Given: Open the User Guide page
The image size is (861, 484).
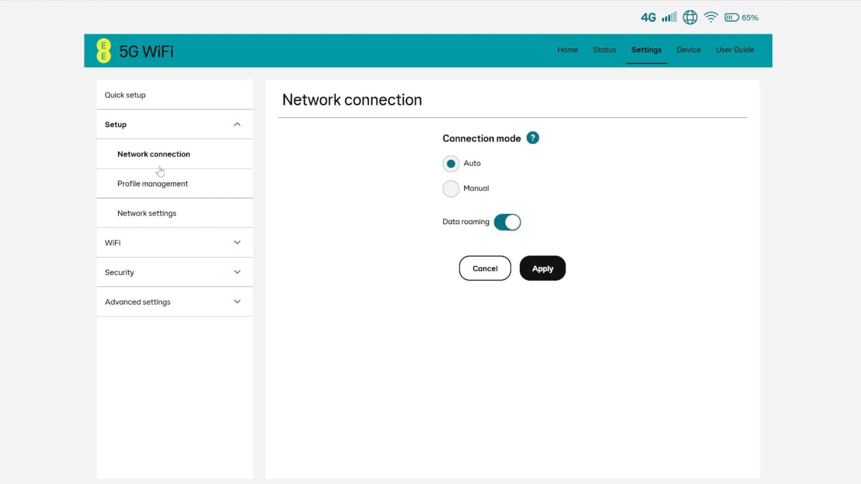Looking at the screenshot, I should click(735, 50).
